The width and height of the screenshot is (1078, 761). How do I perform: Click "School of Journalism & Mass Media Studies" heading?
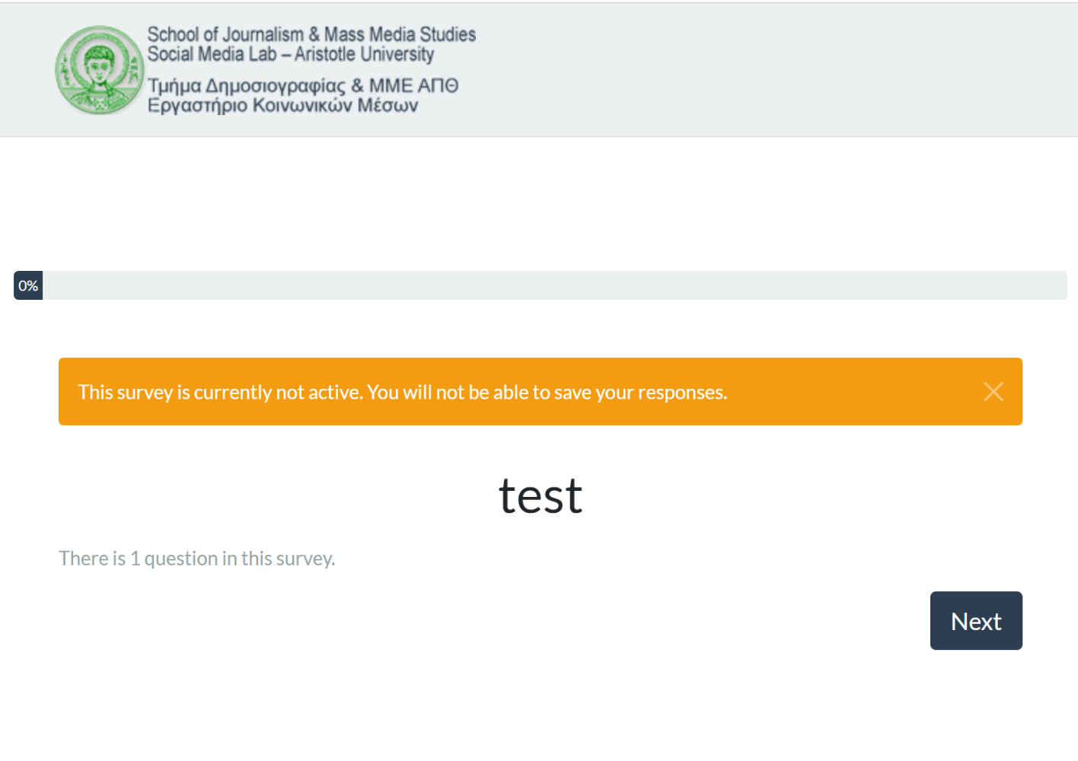point(311,34)
